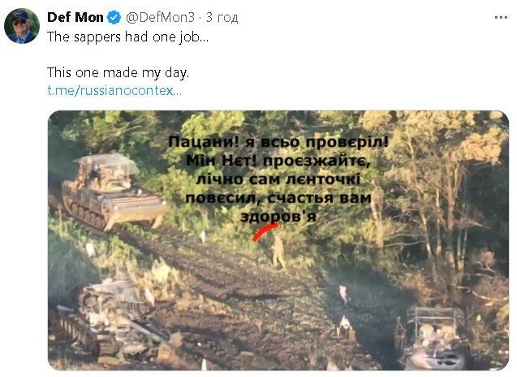Open the attached tweet image
The width and height of the screenshot is (517, 377).
(x=278, y=240)
